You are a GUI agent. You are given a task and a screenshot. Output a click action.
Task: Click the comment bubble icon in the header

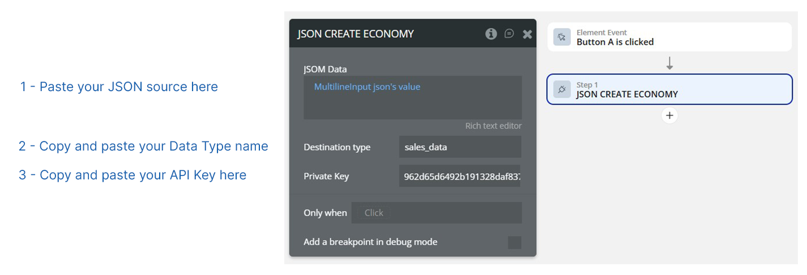[x=509, y=34]
